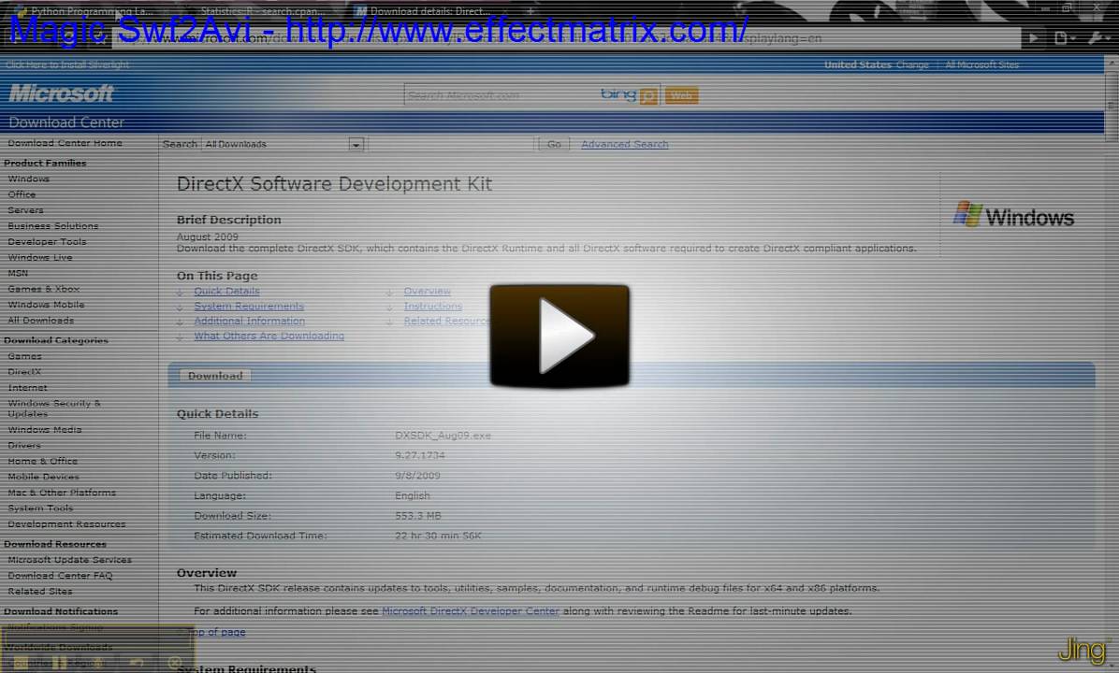
Task: Open Related Sites link
Action: (x=40, y=592)
